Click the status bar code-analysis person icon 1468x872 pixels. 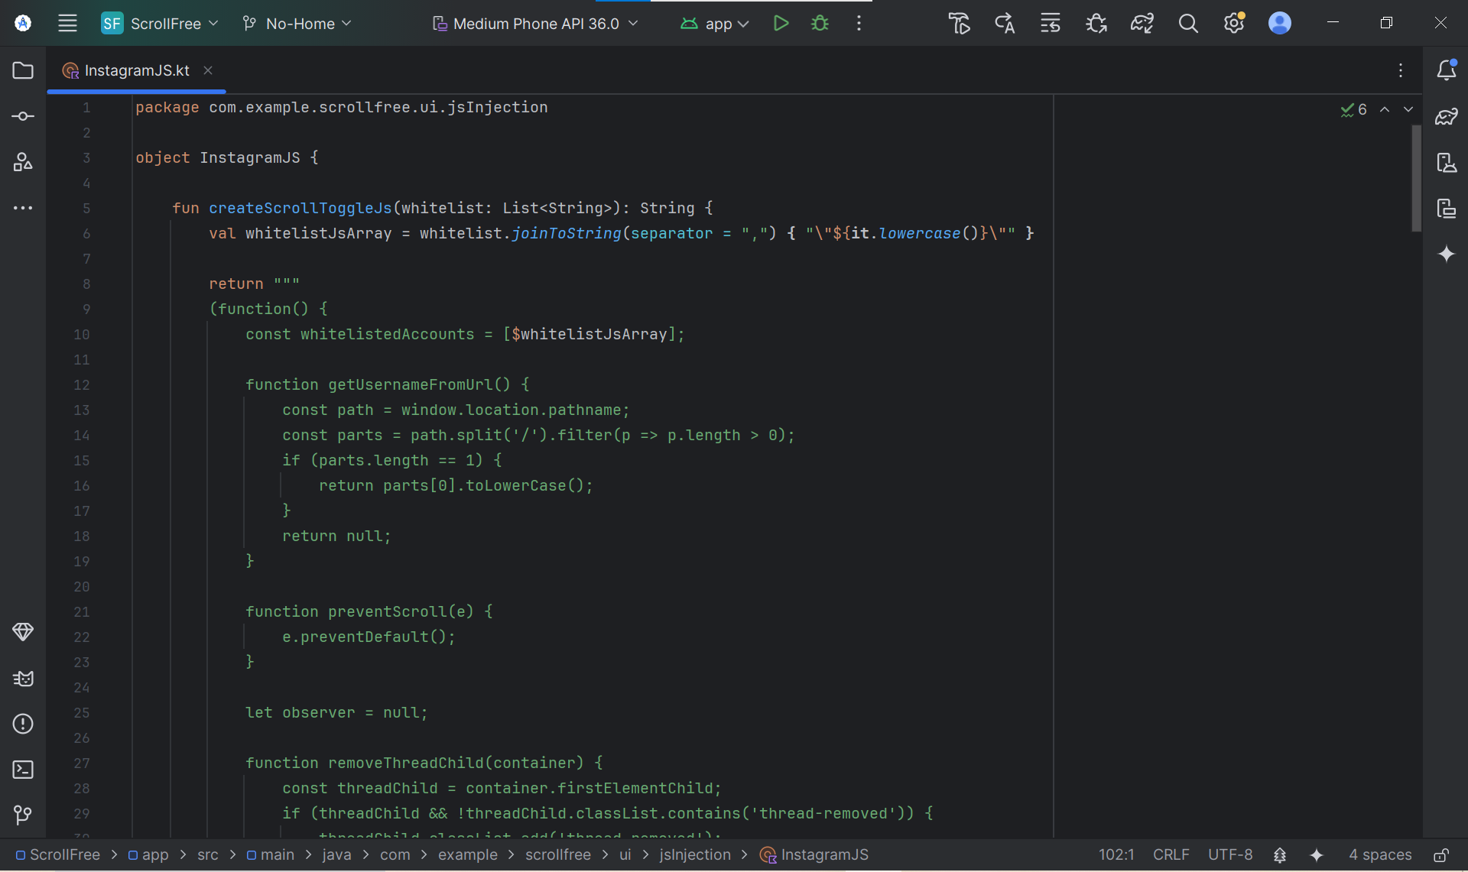(1280, 854)
